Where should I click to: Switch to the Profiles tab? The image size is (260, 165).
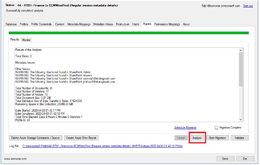click(x=24, y=24)
